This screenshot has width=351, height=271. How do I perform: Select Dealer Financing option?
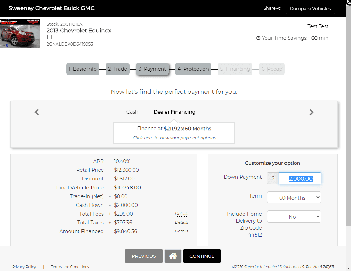174,112
